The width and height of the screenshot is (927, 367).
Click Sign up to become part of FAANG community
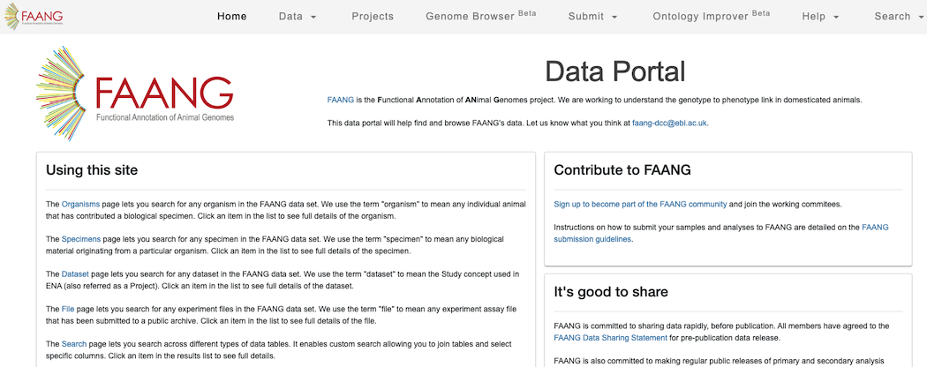640,205
